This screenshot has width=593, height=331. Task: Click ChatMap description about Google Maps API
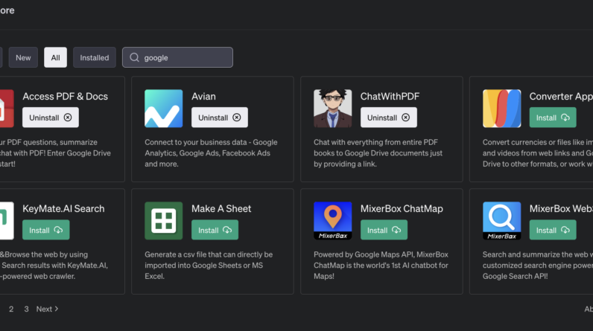(x=381, y=266)
